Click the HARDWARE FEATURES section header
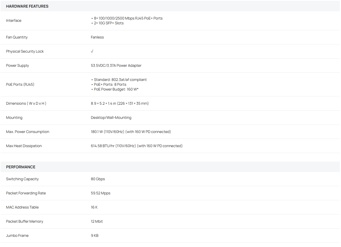 (27, 6)
